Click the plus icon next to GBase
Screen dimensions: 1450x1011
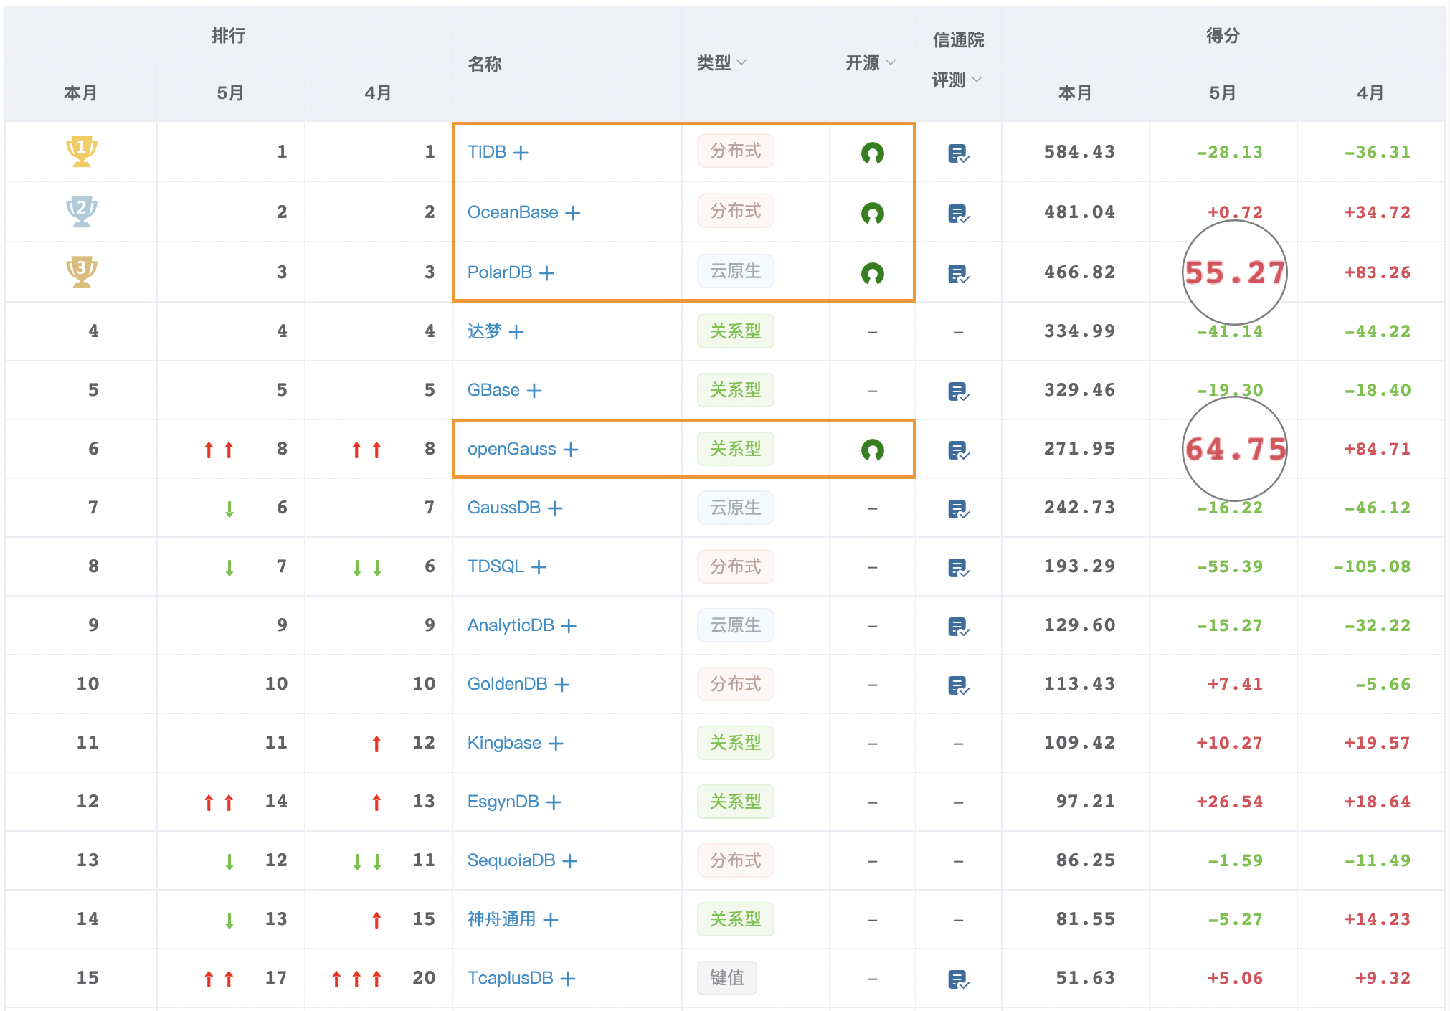coord(534,391)
